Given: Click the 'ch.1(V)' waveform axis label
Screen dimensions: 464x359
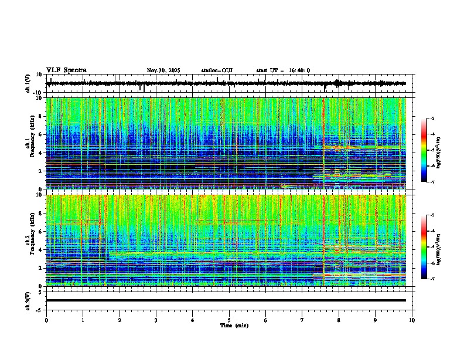Looking at the screenshot, I should (x=28, y=83).
